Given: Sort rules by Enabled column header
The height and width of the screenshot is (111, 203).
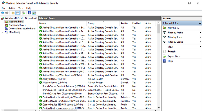Looking at the screenshot, I should [x=138, y=23].
